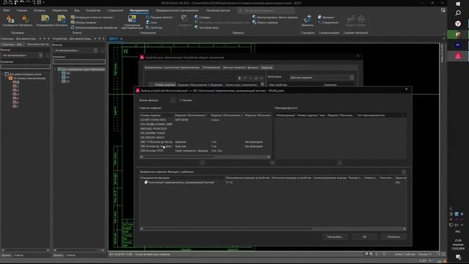This screenshot has height=264, width=469.
Task: Click the ellipsis button next to Автом. фильтр
Action: pos(173,100)
